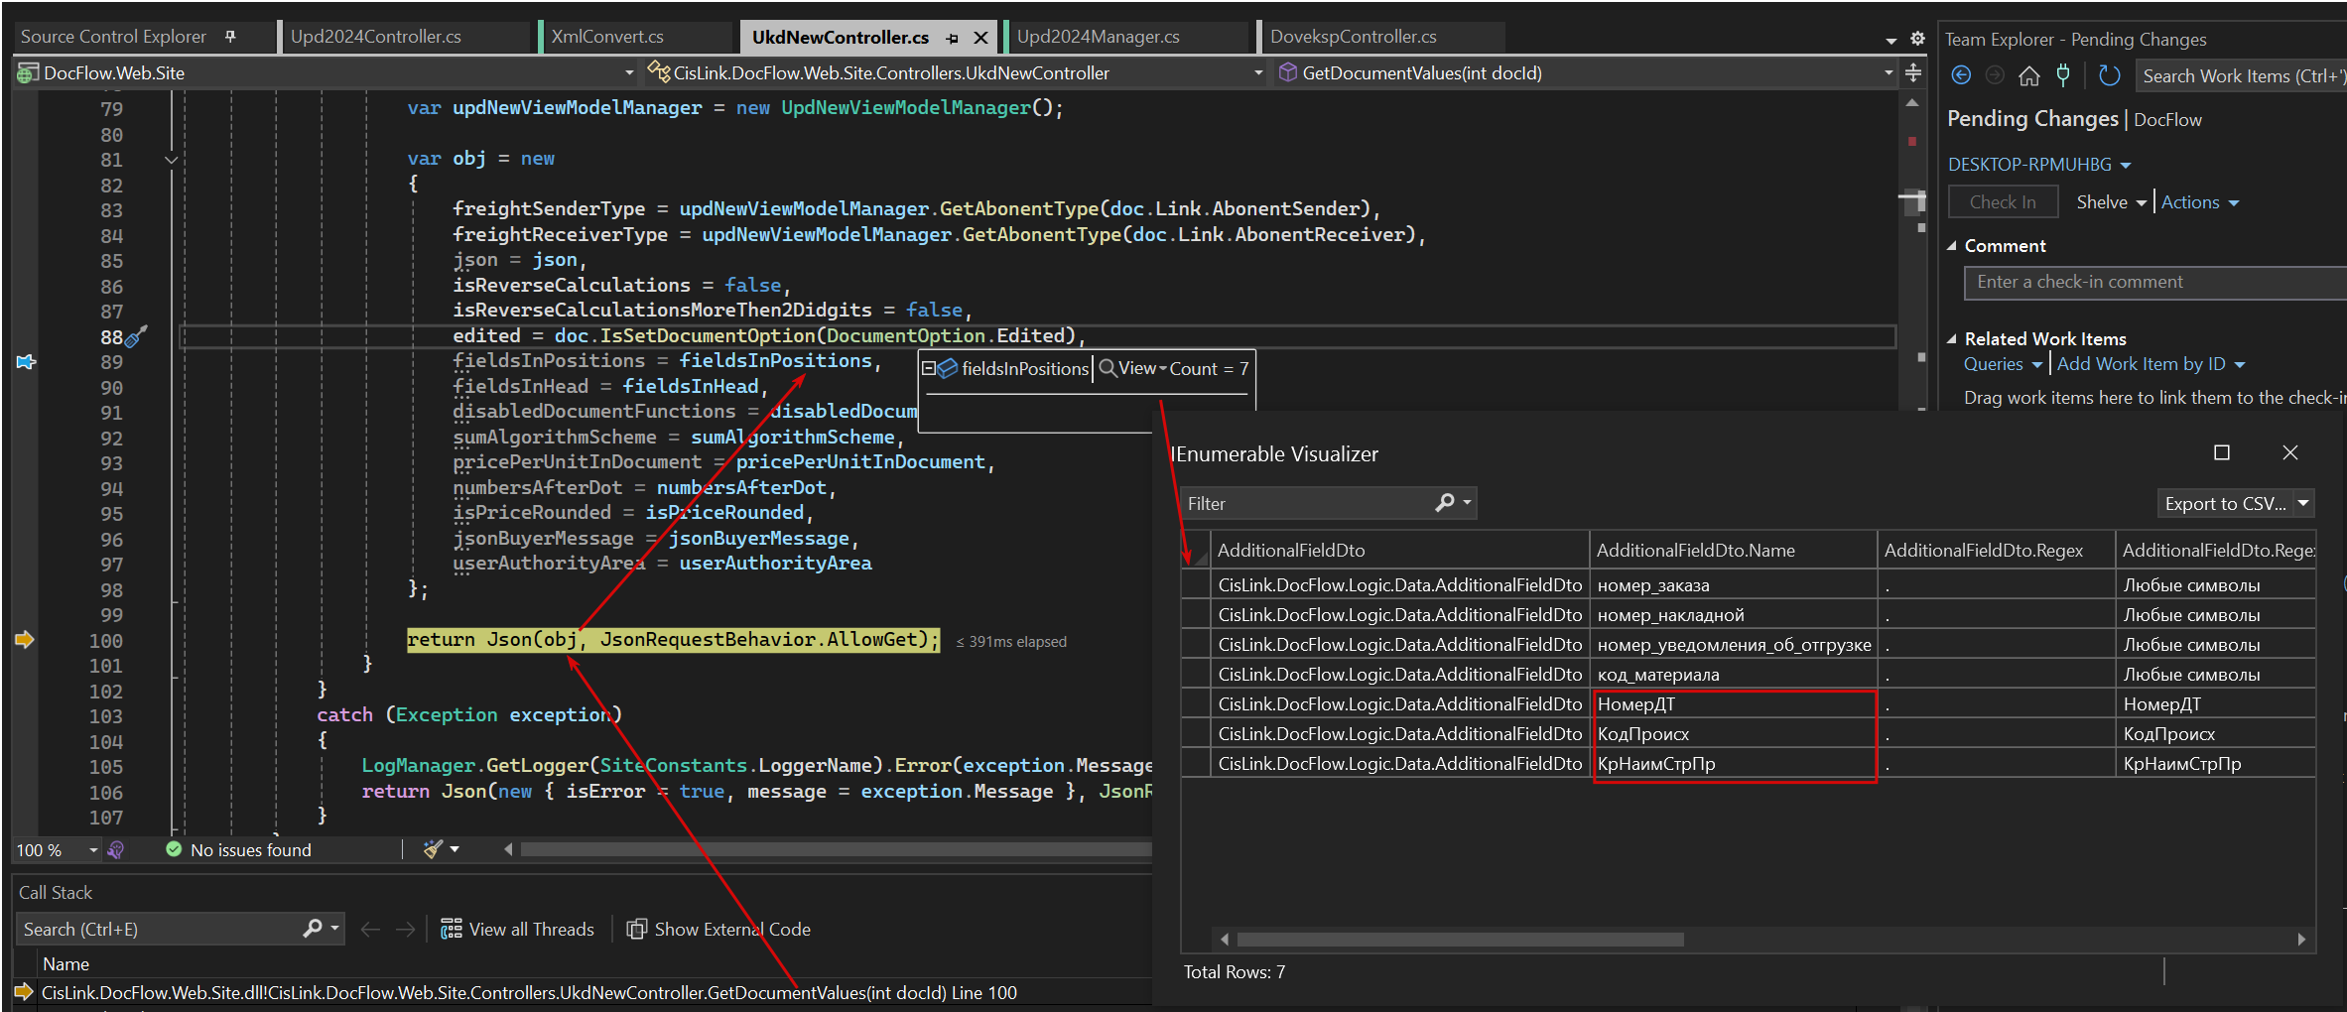Click the visualizer's horizontal scrollbar thumb

1459,940
